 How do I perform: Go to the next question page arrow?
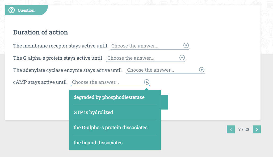click(257, 129)
